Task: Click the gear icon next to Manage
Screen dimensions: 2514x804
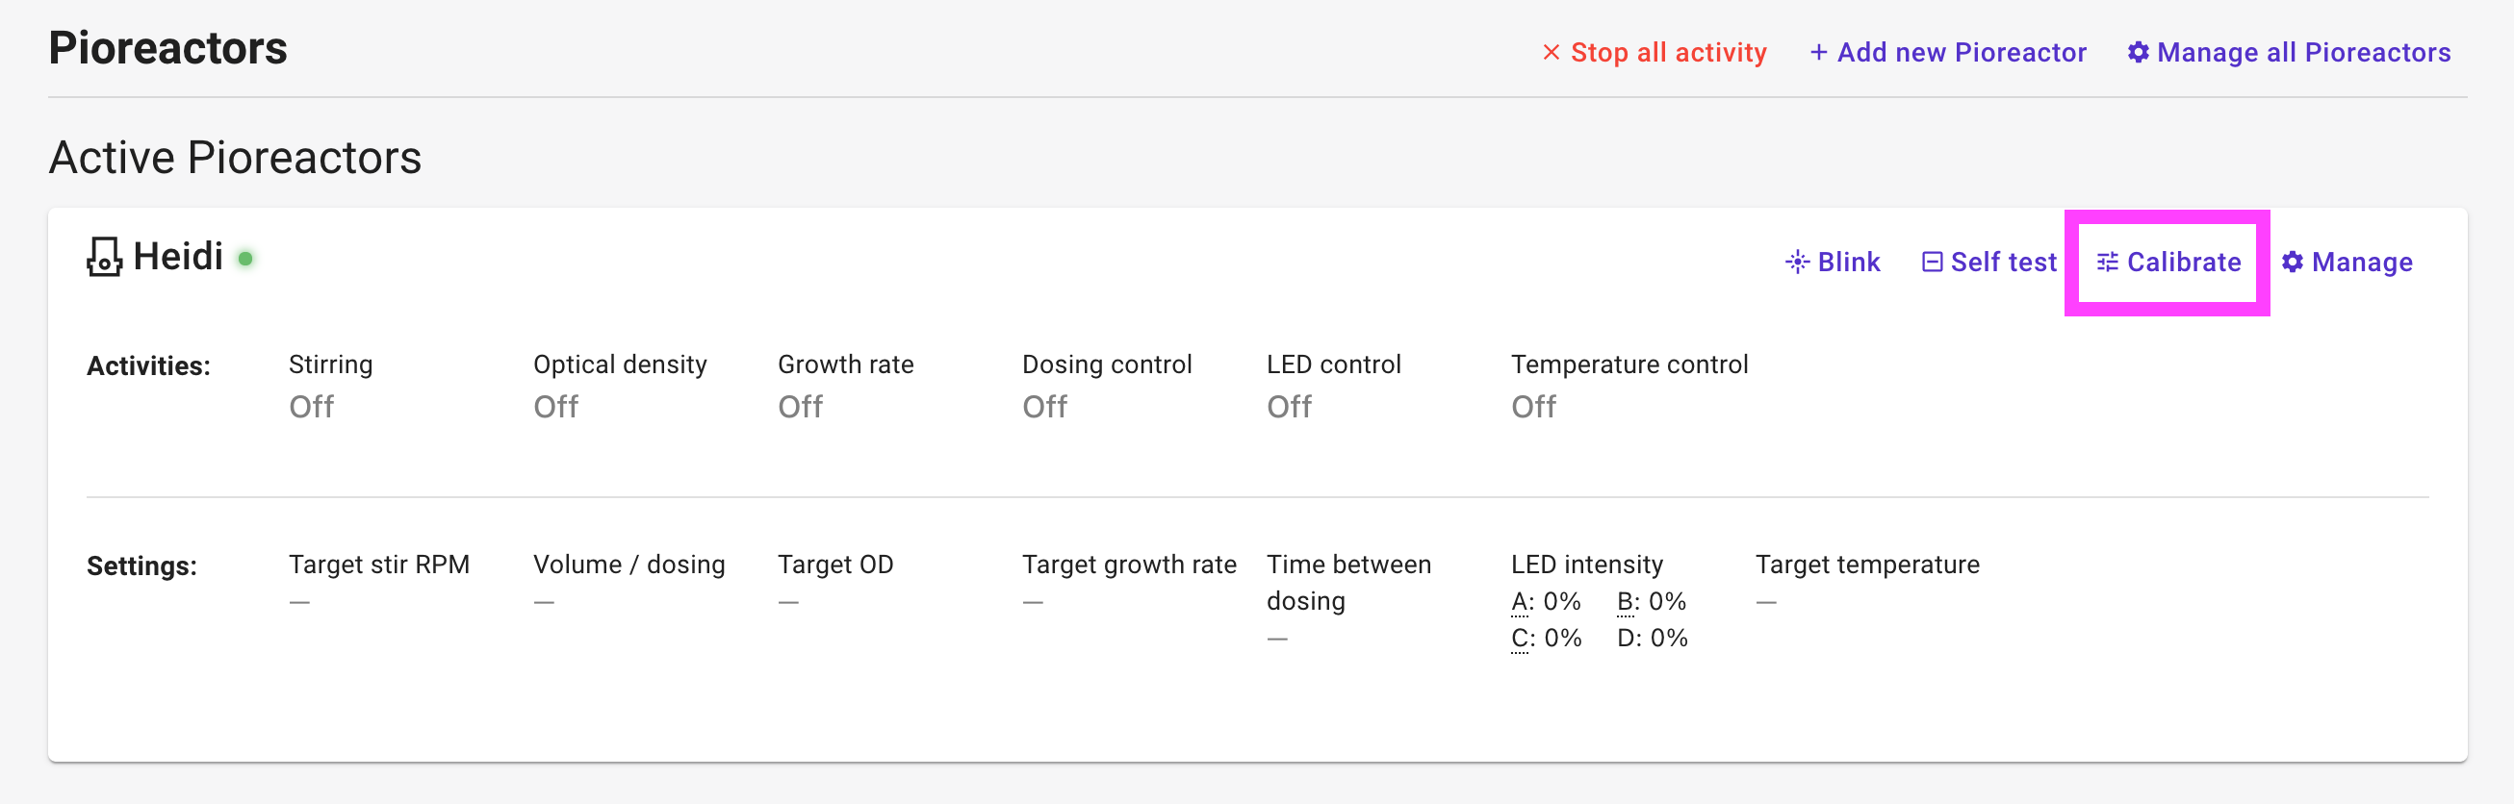Action: (x=2293, y=262)
